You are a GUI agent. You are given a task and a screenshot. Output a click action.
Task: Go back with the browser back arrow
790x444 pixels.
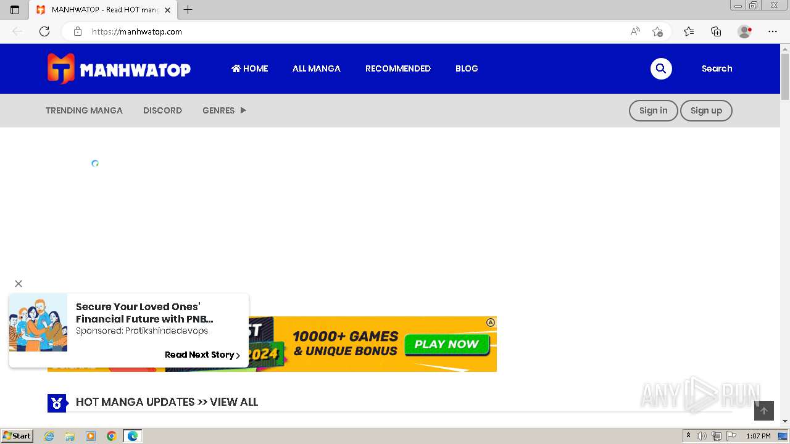coord(17,31)
